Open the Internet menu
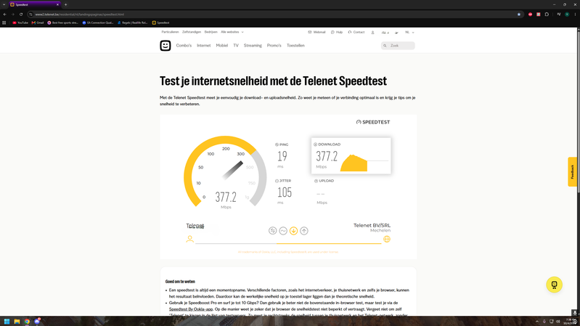This screenshot has height=326, width=580. point(203,46)
